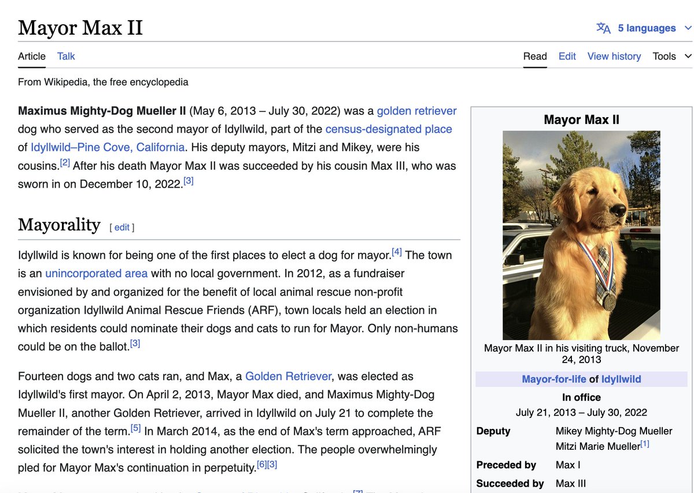Select the Article tab
The width and height of the screenshot is (694, 493).
pos(31,56)
